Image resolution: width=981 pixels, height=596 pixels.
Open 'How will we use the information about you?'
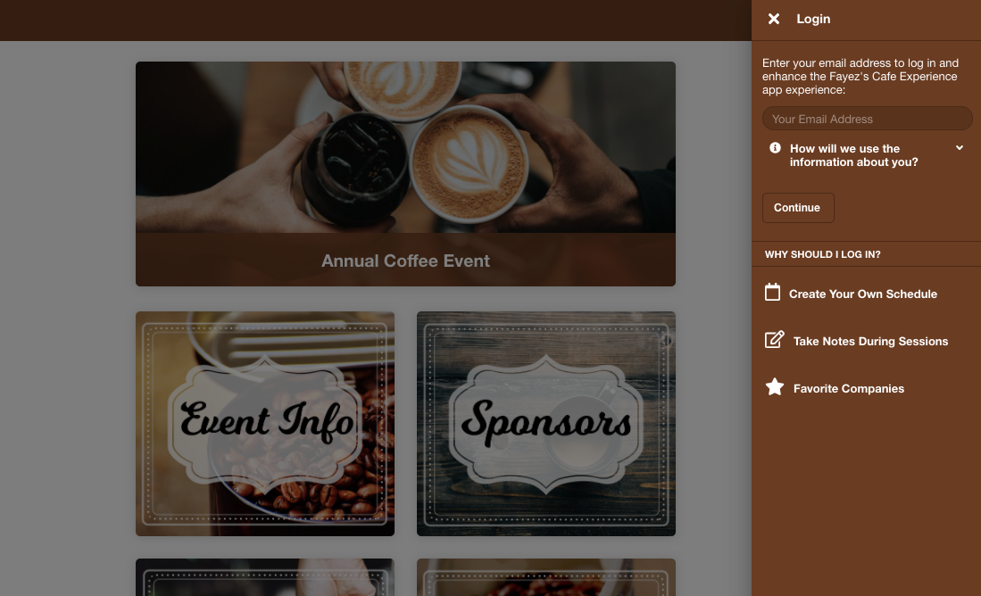point(853,155)
